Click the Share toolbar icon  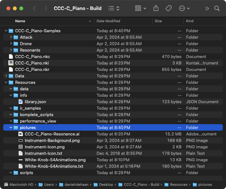pos(156,8)
